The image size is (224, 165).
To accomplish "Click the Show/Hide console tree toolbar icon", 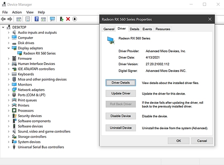I will [x=19, y=19].
